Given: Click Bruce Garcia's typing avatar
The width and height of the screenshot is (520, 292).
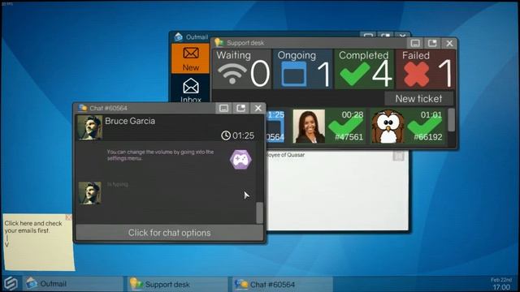Looking at the screenshot, I should pyautogui.click(x=90, y=193).
